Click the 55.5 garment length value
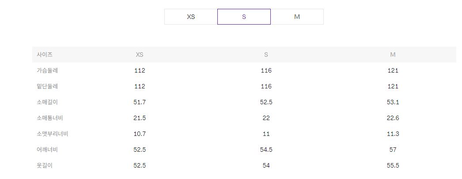 (x=393, y=165)
